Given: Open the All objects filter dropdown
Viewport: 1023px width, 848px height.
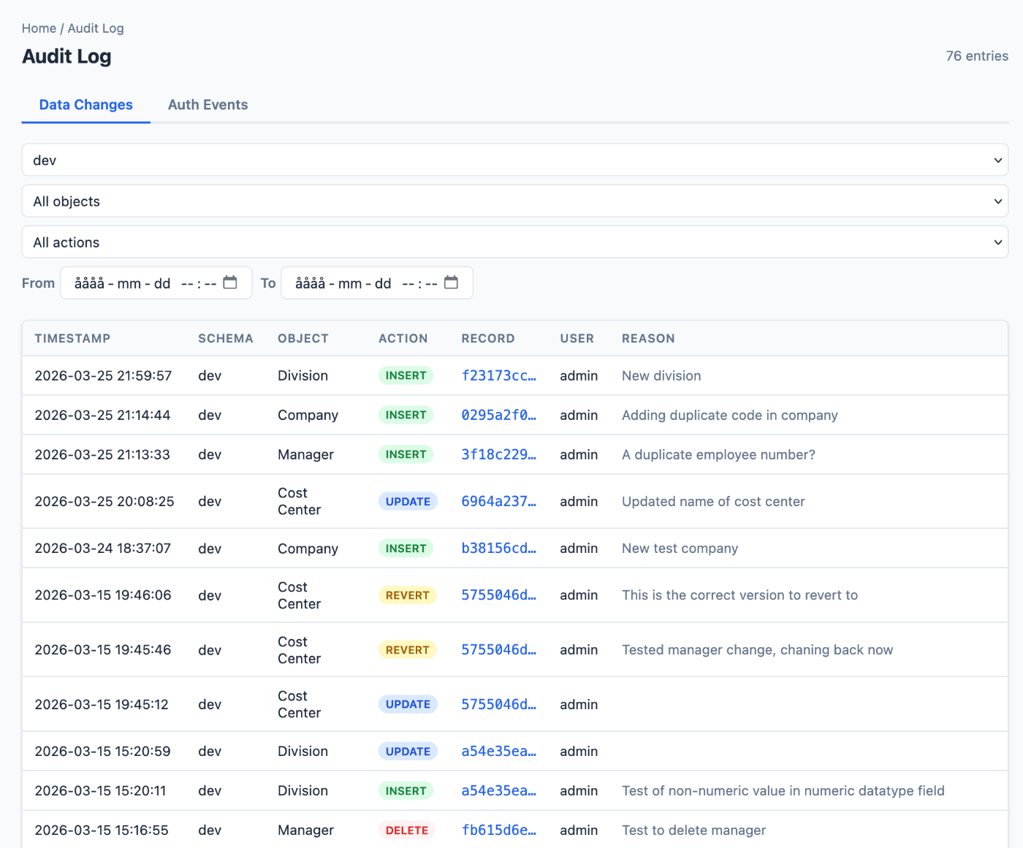Looking at the screenshot, I should pos(515,201).
